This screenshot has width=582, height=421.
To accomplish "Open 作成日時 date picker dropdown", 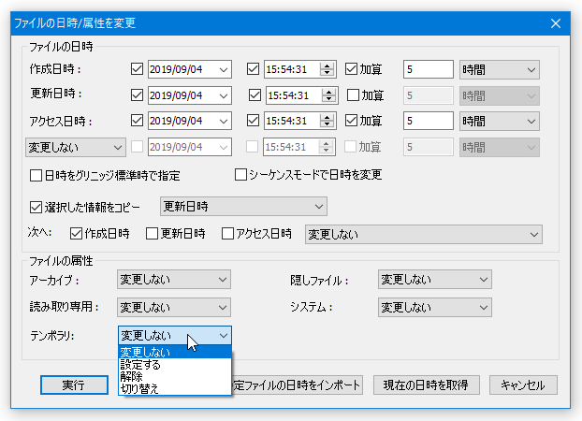I will [x=224, y=69].
